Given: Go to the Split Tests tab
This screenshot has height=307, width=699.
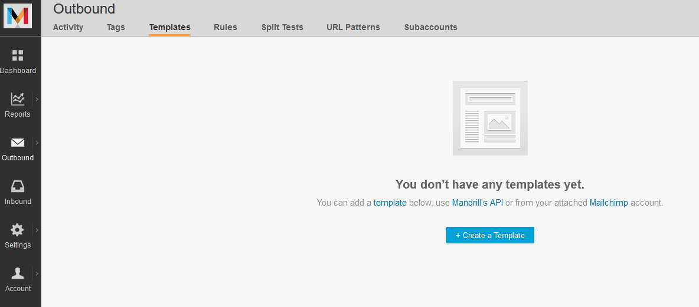Looking at the screenshot, I should pos(282,27).
